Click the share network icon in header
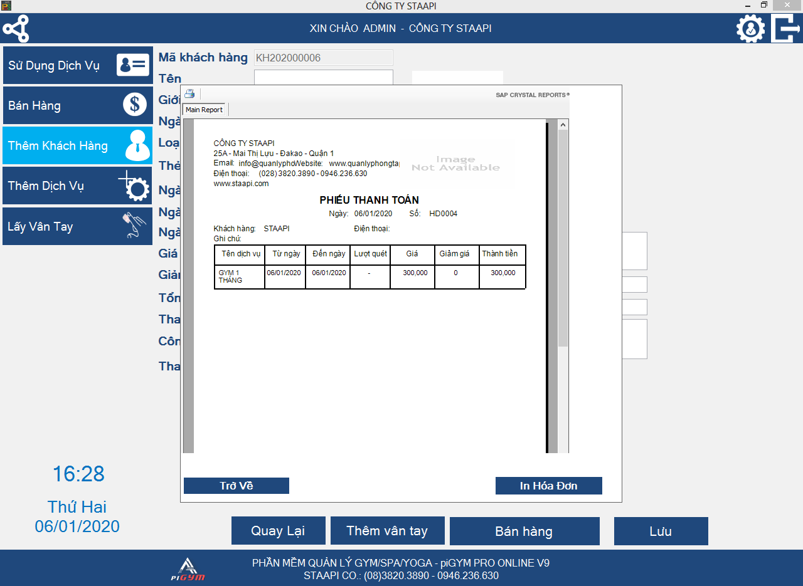Viewport: 803px width, 586px height. click(16, 29)
